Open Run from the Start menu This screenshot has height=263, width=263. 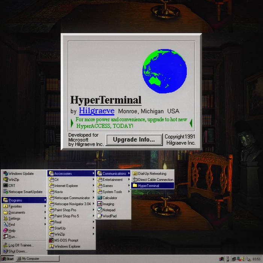point(13,237)
